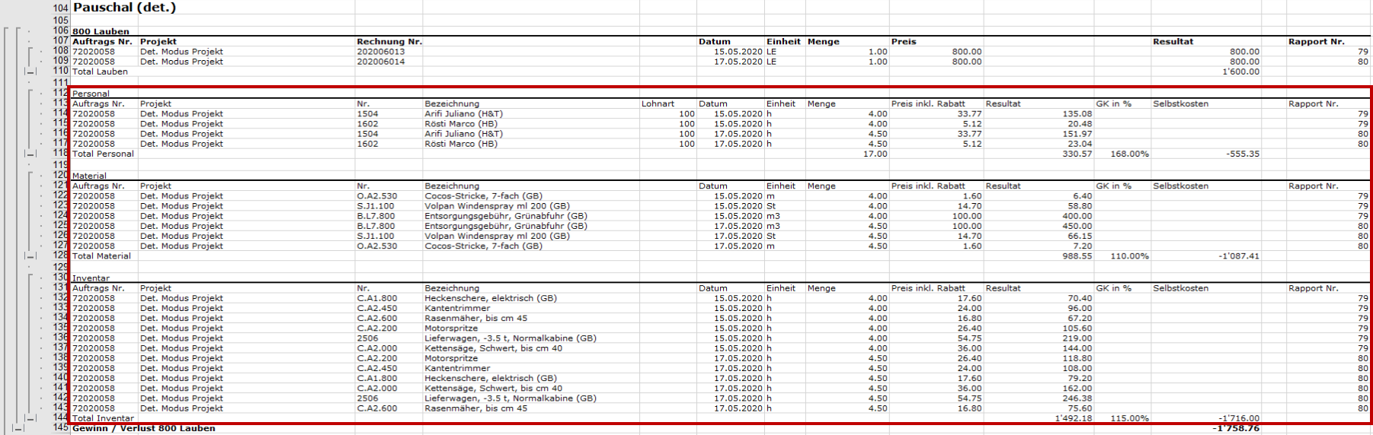Select row header 145
This screenshot has width=1373, height=435.
tap(60, 428)
